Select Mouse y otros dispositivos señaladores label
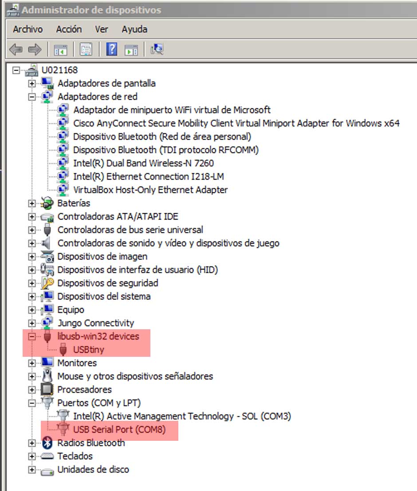This screenshot has width=417, height=491. pos(135,376)
